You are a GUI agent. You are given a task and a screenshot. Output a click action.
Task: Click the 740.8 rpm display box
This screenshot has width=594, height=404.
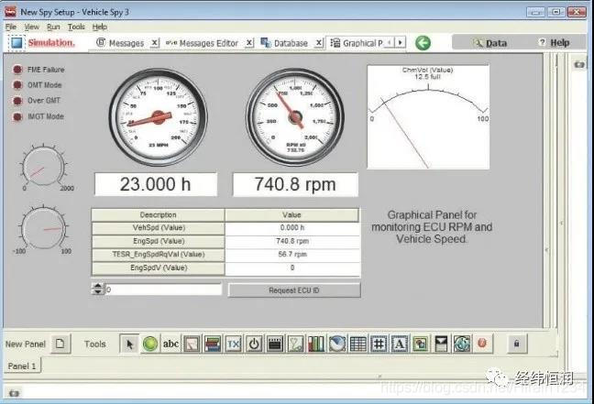(295, 184)
